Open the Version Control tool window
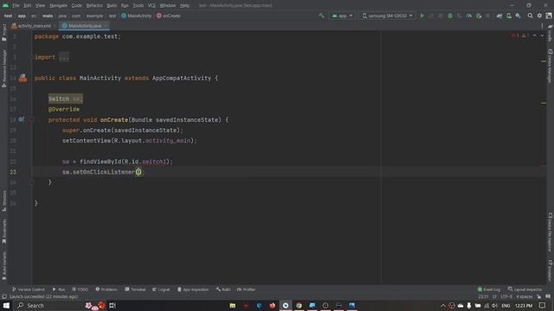Image resolution: width=554 pixels, height=311 pixels. point(29,289)
